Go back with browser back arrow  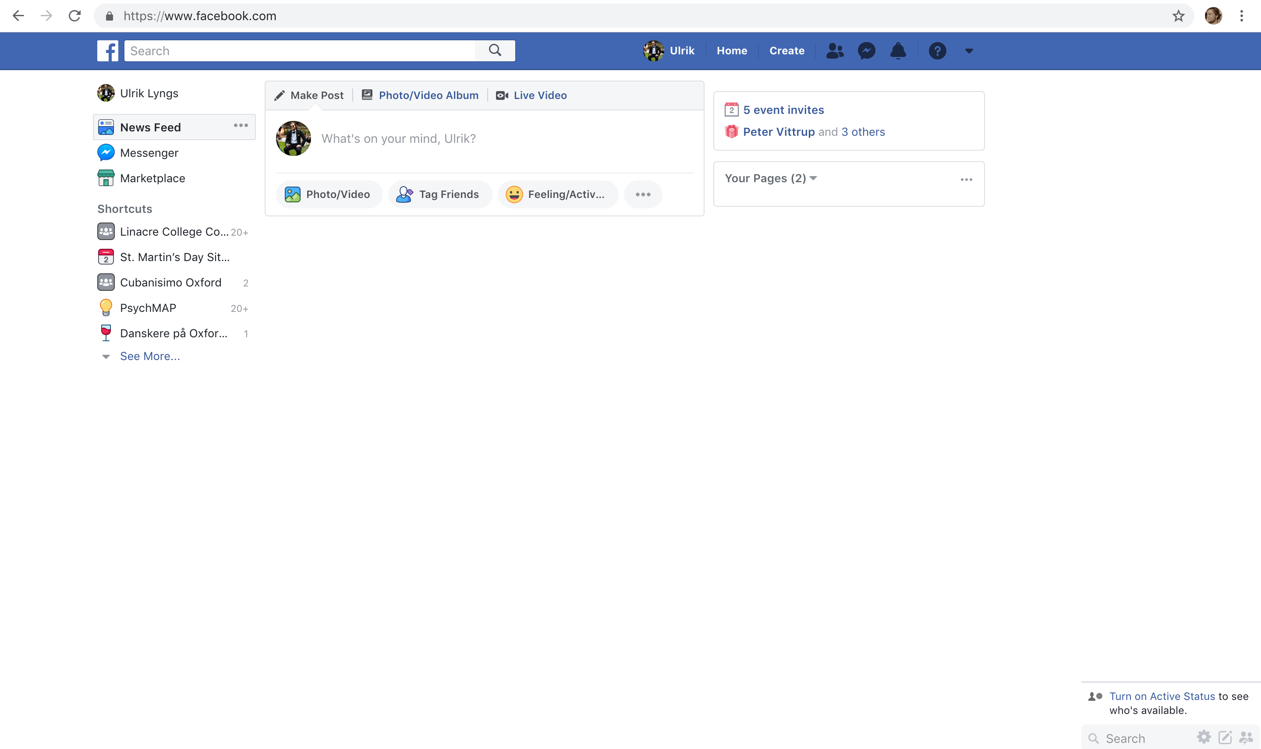coord(18,16)
